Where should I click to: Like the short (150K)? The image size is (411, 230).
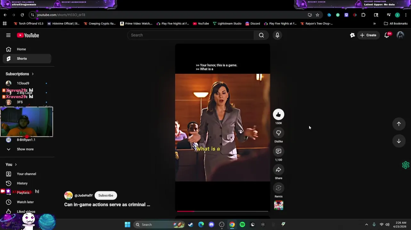[278, 114]
